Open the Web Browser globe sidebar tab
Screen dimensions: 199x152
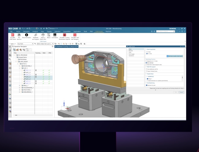click(x=10, y=85)
